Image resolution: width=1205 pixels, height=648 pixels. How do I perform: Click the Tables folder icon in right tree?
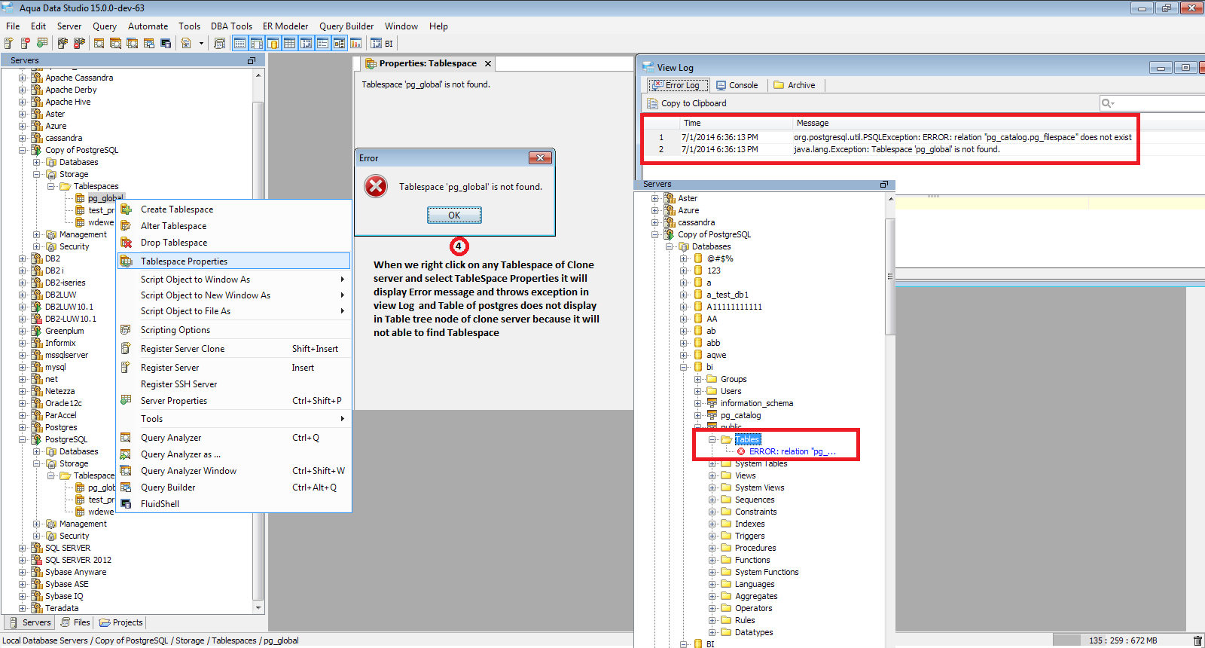pos(727,439)
